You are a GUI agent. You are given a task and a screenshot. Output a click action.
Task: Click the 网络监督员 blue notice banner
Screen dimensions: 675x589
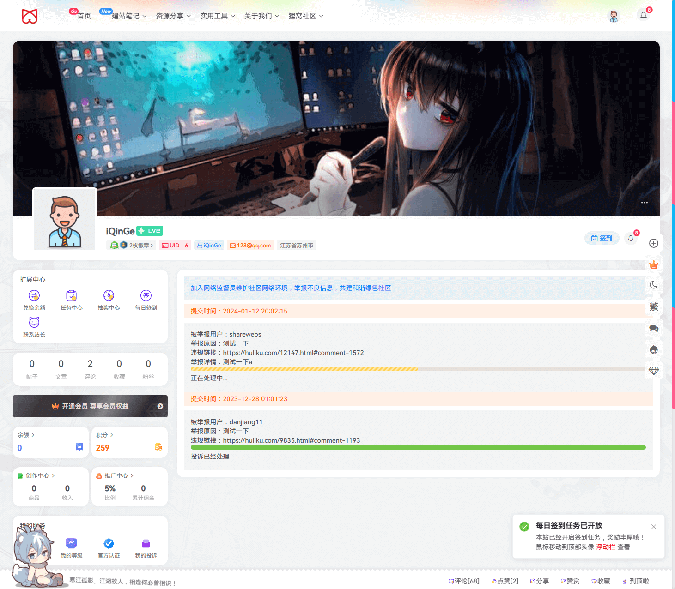418,288
